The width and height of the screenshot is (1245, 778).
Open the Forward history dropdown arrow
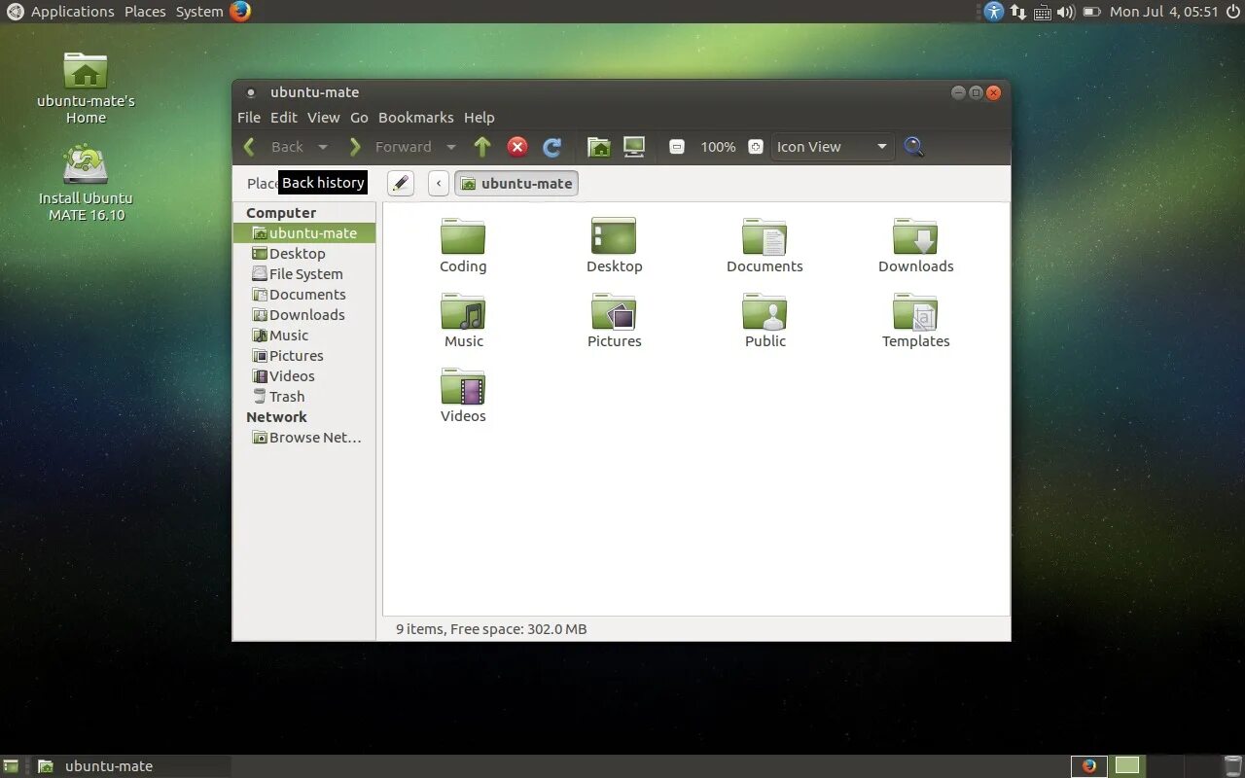[x=450, y=147]
